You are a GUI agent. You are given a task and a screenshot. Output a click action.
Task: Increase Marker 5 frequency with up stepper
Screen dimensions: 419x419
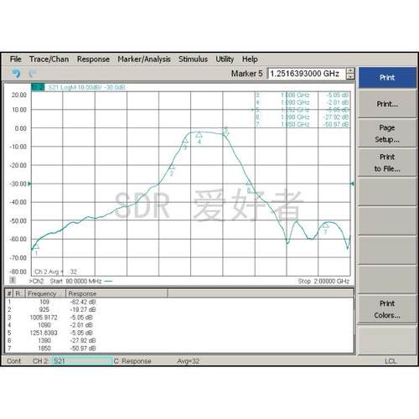[350, 70]
